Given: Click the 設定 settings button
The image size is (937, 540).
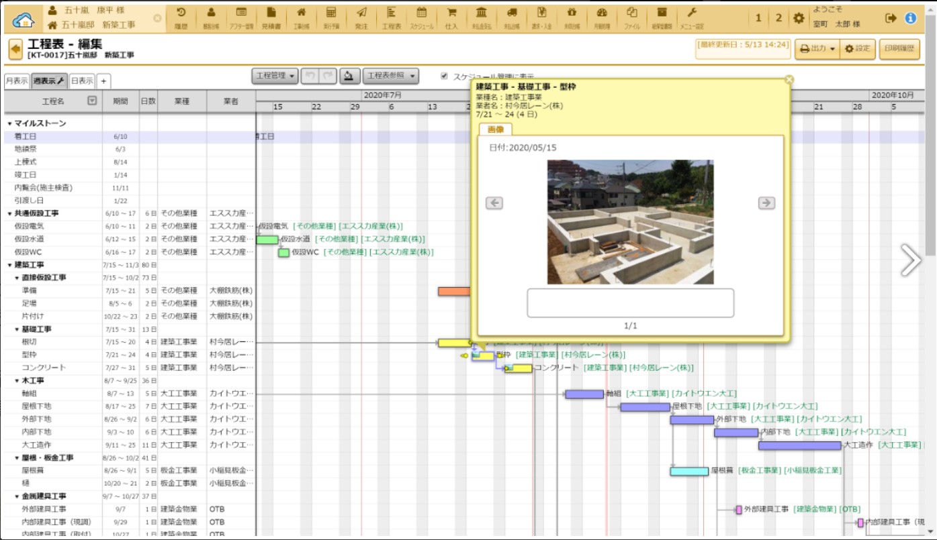Looking at the screenshot, I should (x=858, y=48).
